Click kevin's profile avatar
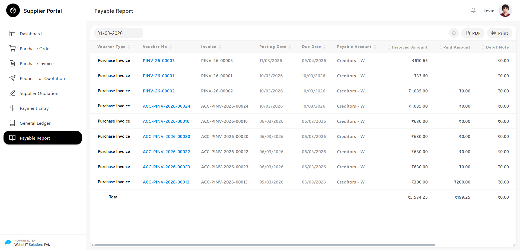The height and width of the screenshot is (251, 520). click(505, 11)
